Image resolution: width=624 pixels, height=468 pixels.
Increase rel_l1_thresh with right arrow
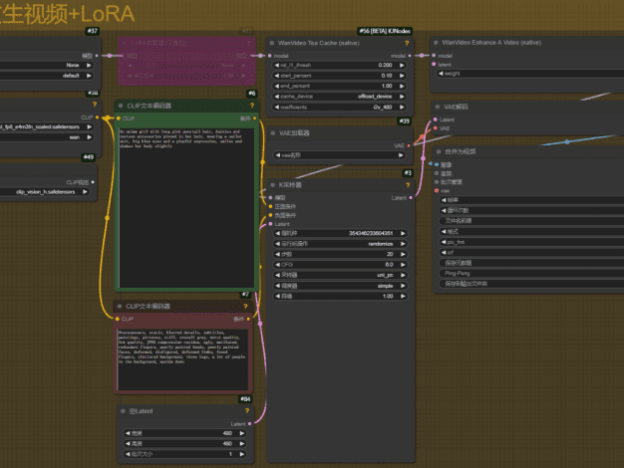(x=402, y=65)
